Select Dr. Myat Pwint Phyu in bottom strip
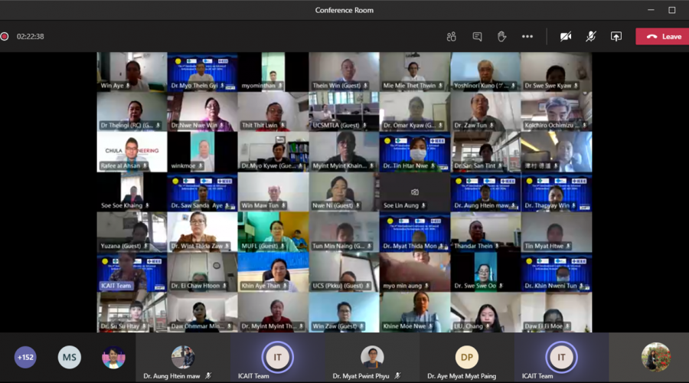Image resolution: width=689 pixels, height=383 pixels. [372, 358]
